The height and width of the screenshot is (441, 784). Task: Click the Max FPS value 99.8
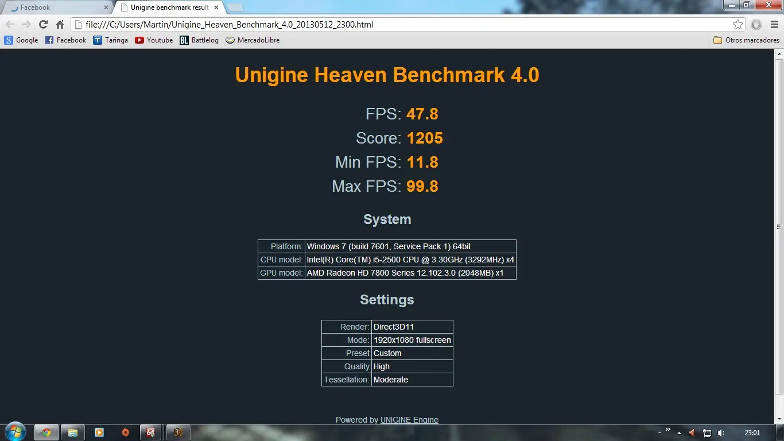coord(422,186)
